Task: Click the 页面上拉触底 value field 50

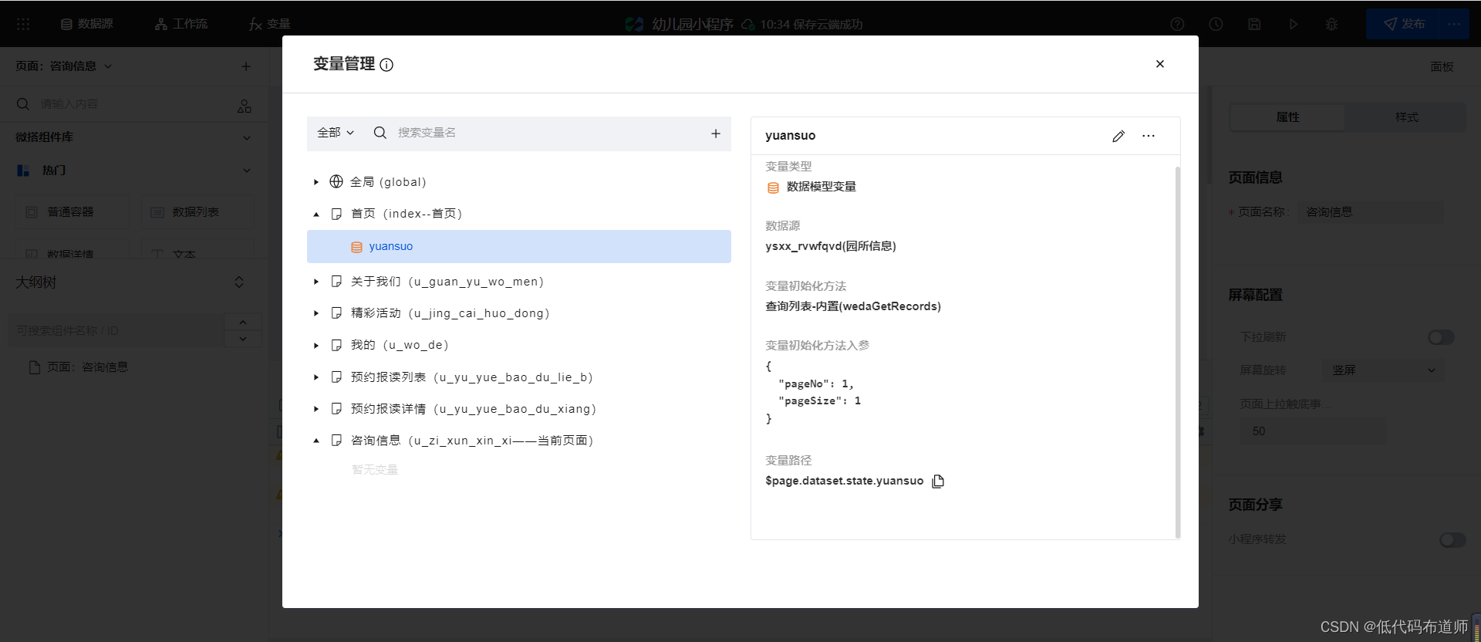Action: (1313, 431)
